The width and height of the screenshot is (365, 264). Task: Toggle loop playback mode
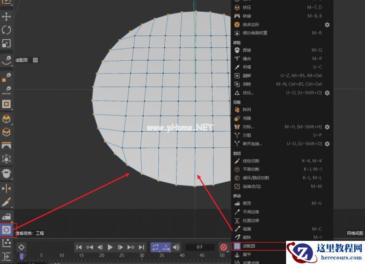point(156,247)
